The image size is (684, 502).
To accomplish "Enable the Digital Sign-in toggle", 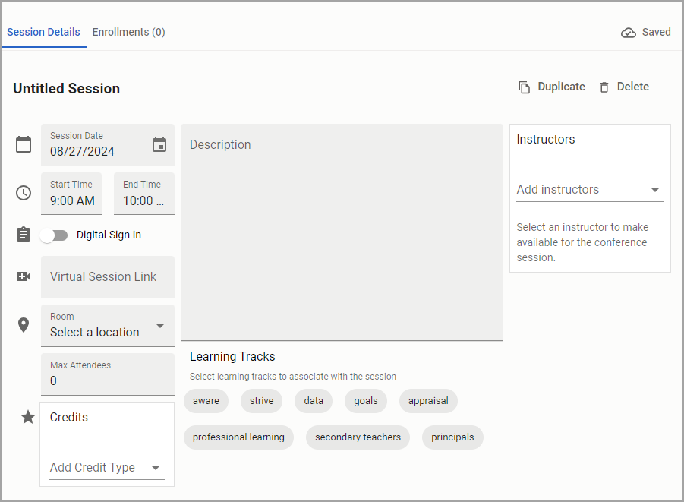I will [54, 235].
